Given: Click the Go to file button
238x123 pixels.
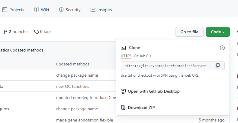Looking at the screenshot, I should tap(189, 32).
